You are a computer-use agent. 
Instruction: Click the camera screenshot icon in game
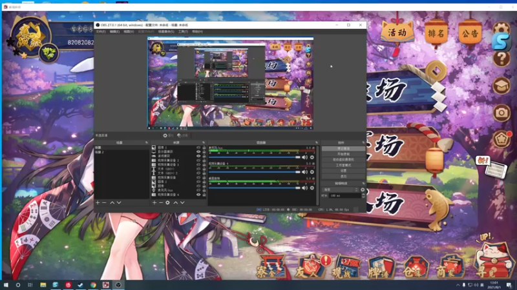coord(501,113)
